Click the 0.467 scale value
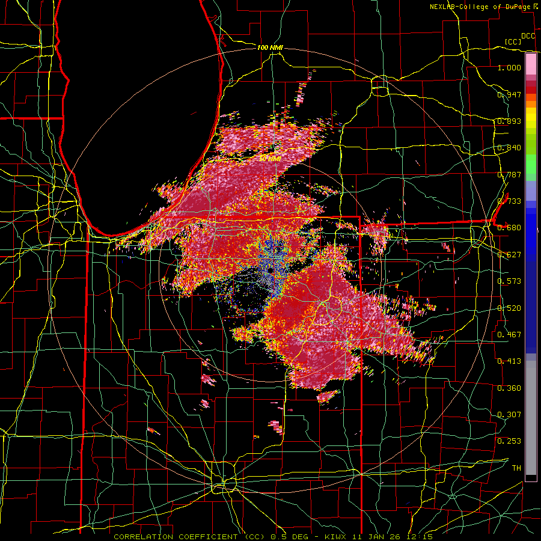541x541 pixels. click(509, 335)
